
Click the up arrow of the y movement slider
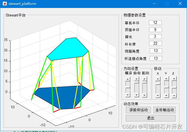click(167, 79)
